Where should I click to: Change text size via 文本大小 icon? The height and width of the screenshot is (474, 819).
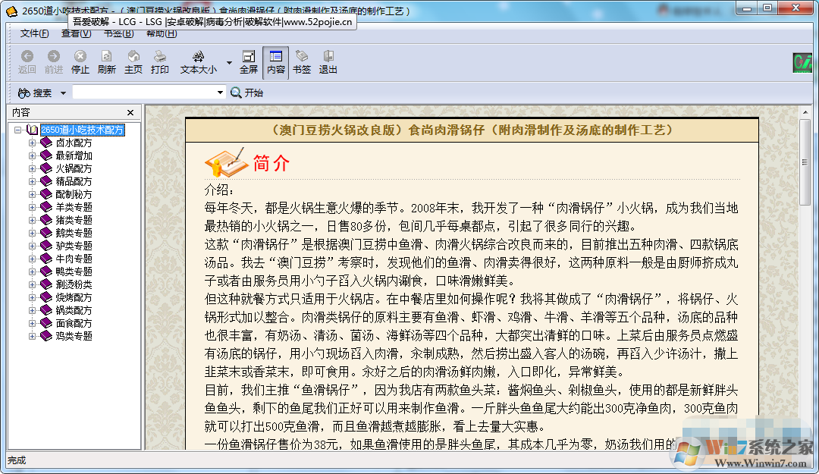(x=199, y=61)
